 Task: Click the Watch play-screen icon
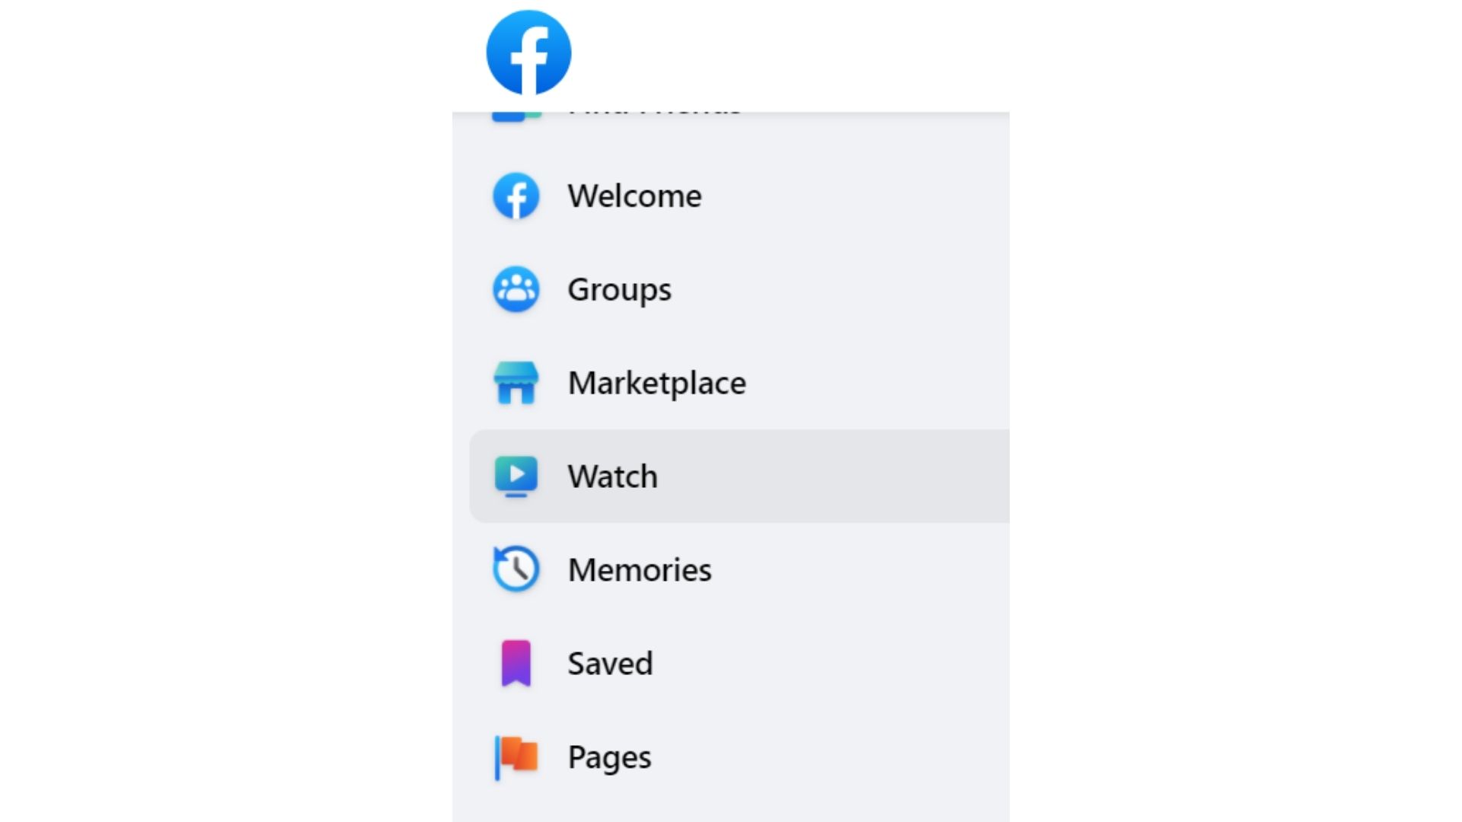tap(516, 476)
